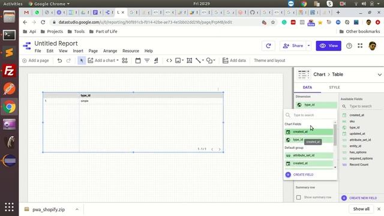Click Add a page button
Viewport: 384px width, 216px height.
35,61
